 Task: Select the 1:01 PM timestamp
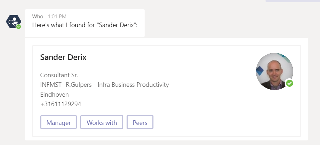tap(57, 17)
